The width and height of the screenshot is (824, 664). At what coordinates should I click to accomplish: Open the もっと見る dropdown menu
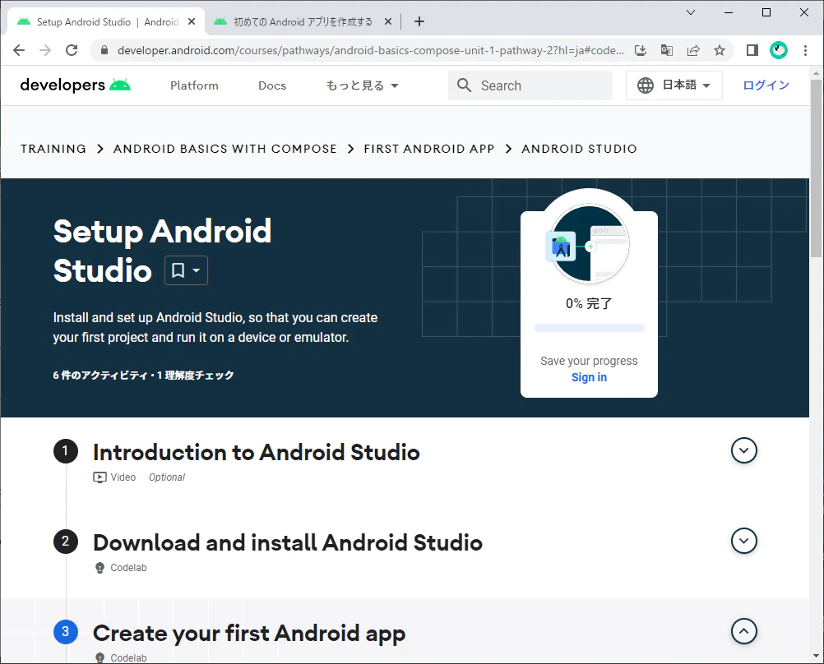tap(362, 85)
